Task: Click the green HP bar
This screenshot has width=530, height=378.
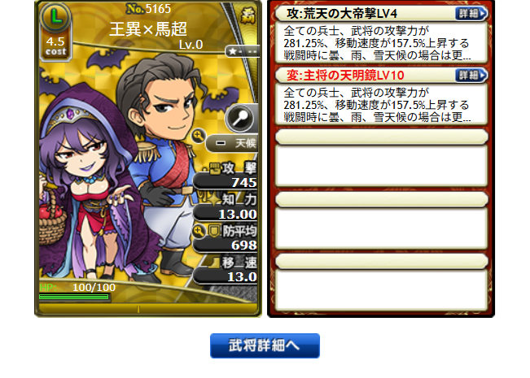Action: [x=74, y=297]
